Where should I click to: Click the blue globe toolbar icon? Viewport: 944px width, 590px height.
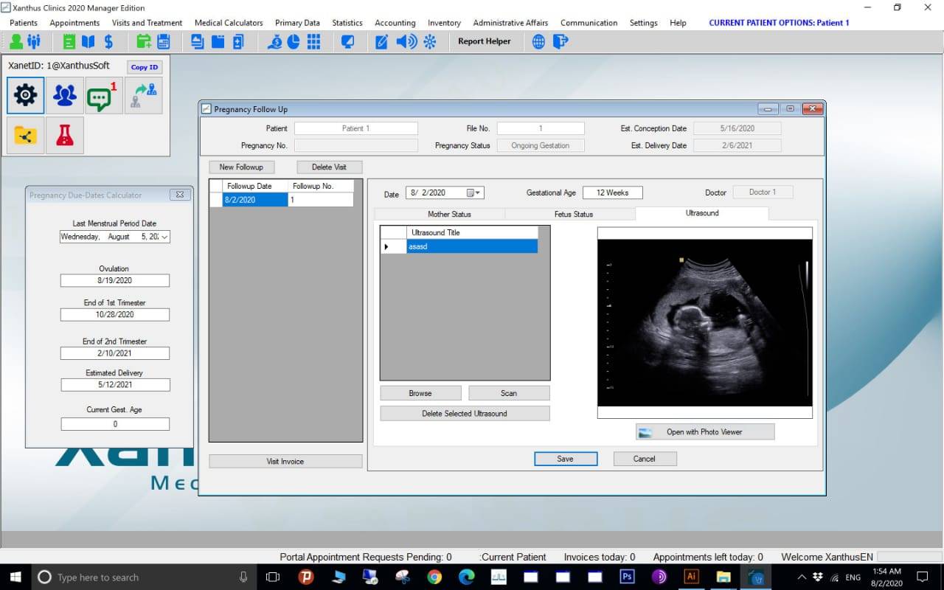539,41
